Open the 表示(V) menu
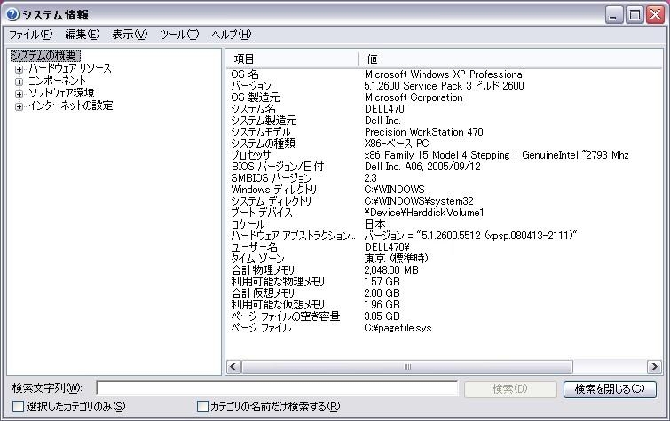The width and height of the screenshot is (670, 421). tap(130, 35)
